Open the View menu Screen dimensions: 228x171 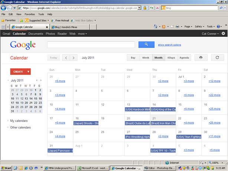19,14
